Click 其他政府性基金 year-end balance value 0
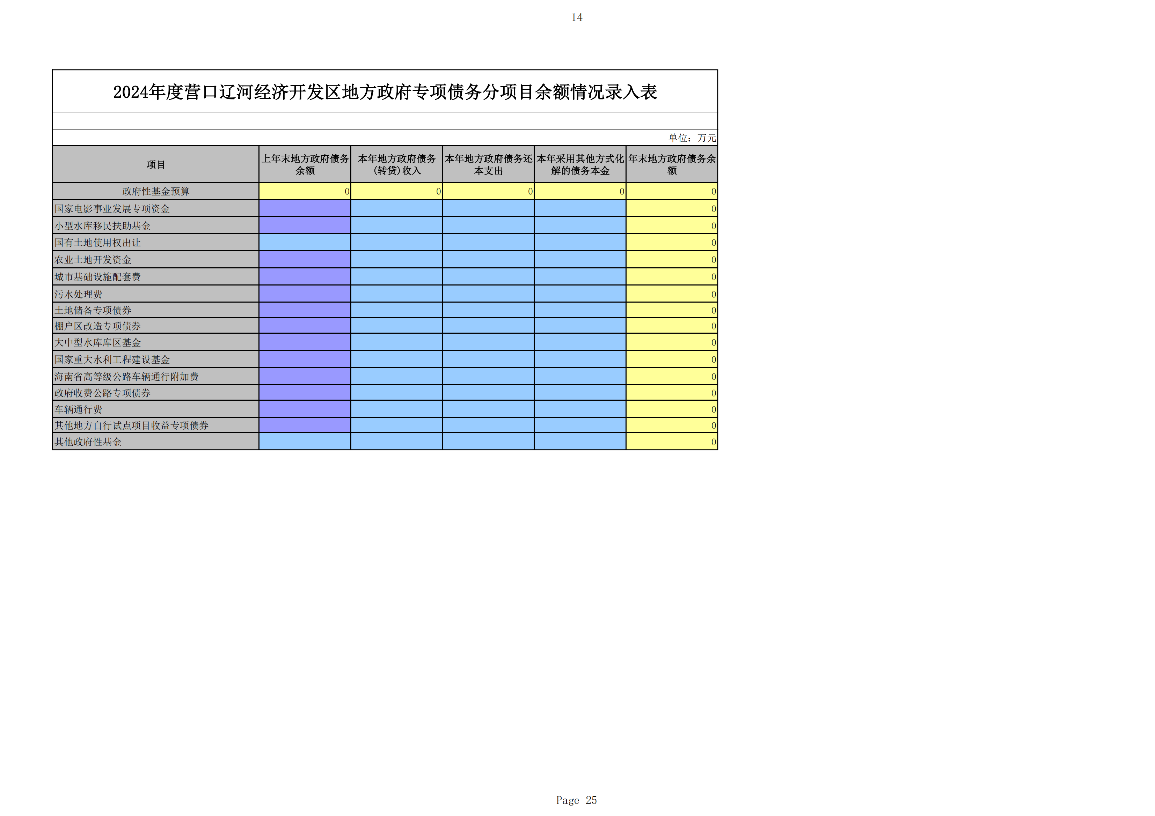Image resolution: width=1155 pixels, height=816 pixels. (672, 442)
